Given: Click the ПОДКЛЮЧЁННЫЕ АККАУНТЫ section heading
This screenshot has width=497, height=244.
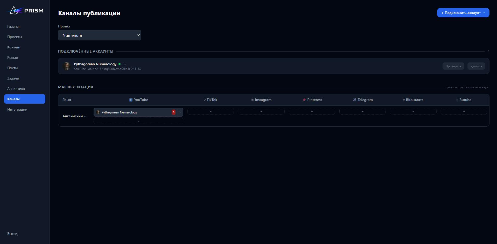Looking at the screenshot, I should [x=86, y=51].
